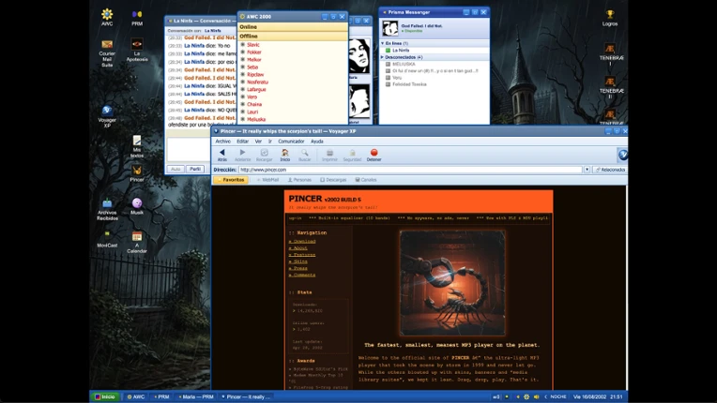717x403 pixels.
Task: Open the Comunicador menu
Action: 291,142
